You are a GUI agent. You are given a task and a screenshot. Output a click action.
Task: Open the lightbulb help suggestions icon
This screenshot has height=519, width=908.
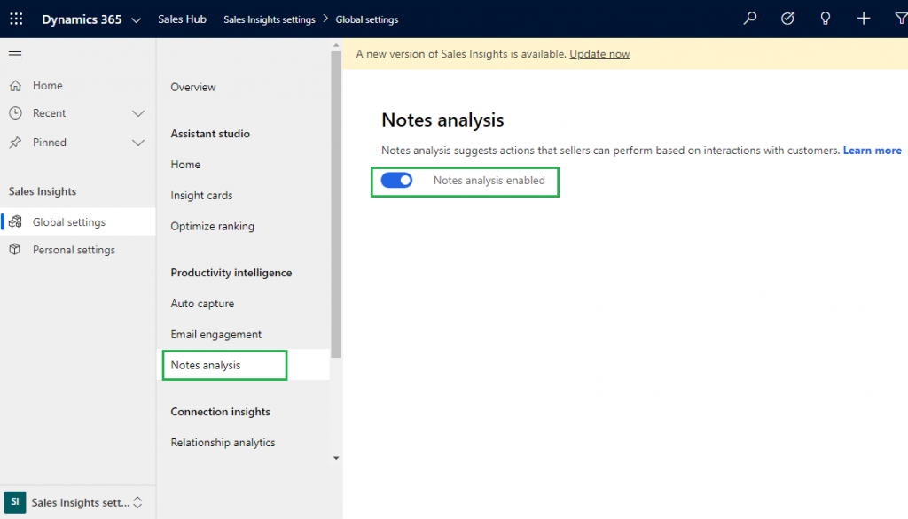point(825,18)
